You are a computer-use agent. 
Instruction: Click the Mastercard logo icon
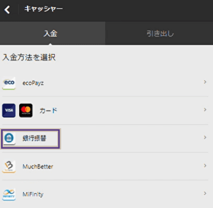click(x=26, y=111)
